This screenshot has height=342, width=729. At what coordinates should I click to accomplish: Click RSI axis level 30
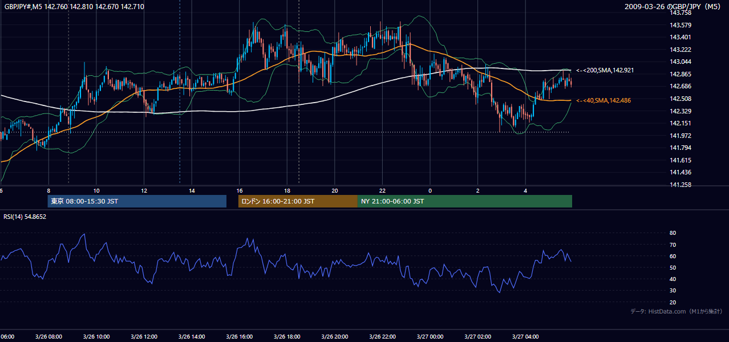[x=673, y=290]
